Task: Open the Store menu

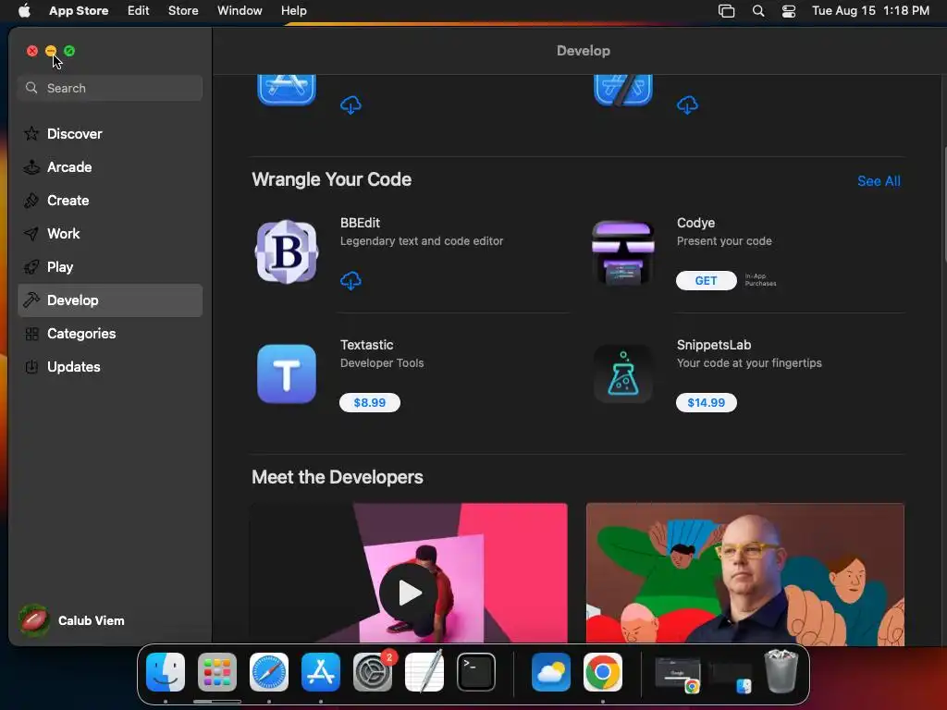Action: coord(183,11)
